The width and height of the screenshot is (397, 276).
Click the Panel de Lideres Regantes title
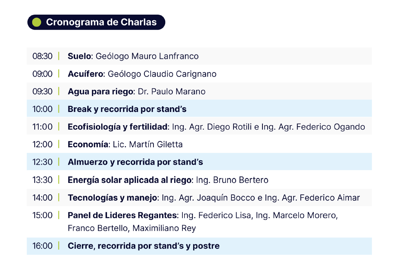(122, 215)
